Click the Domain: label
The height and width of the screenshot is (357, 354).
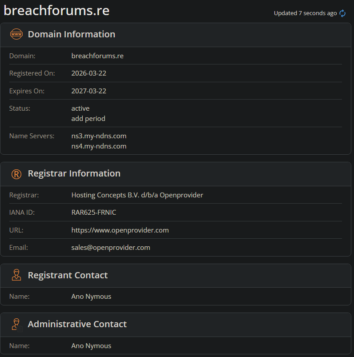point(22,56)
